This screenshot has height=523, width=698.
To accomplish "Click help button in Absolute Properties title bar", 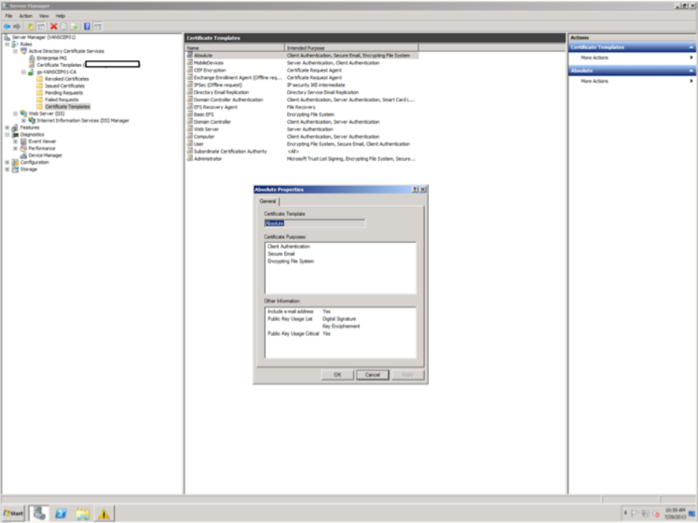I will [415, 190].
